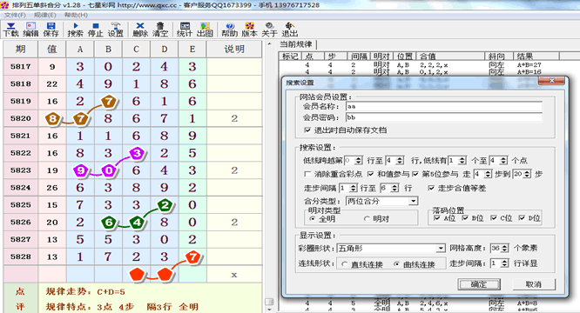
Task: Select 直线连接 radio button
Action: click(345, 264)
